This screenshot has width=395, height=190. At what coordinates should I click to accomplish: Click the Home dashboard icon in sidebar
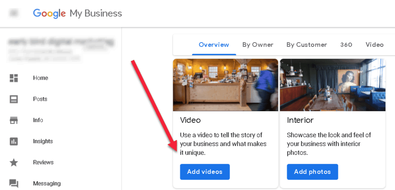tap(14, 78)
